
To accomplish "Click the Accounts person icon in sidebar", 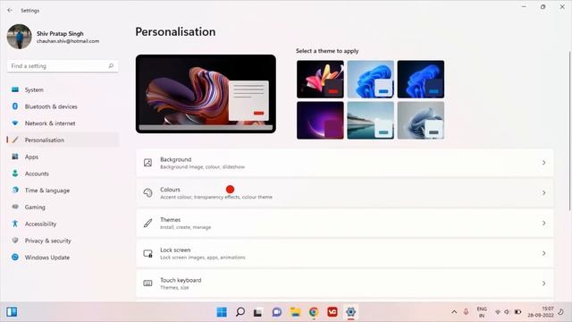I will pyautogui.click(x=15, y=174).
